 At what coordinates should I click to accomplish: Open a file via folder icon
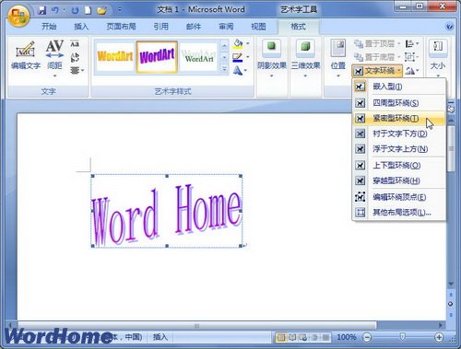point(101,11)
